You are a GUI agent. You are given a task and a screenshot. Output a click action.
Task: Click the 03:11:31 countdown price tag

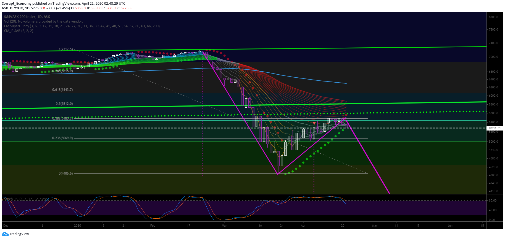[495, 128]
